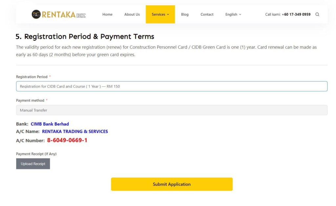Click the Upload Receipt button
336x206 pixels.
coord(33,164)
